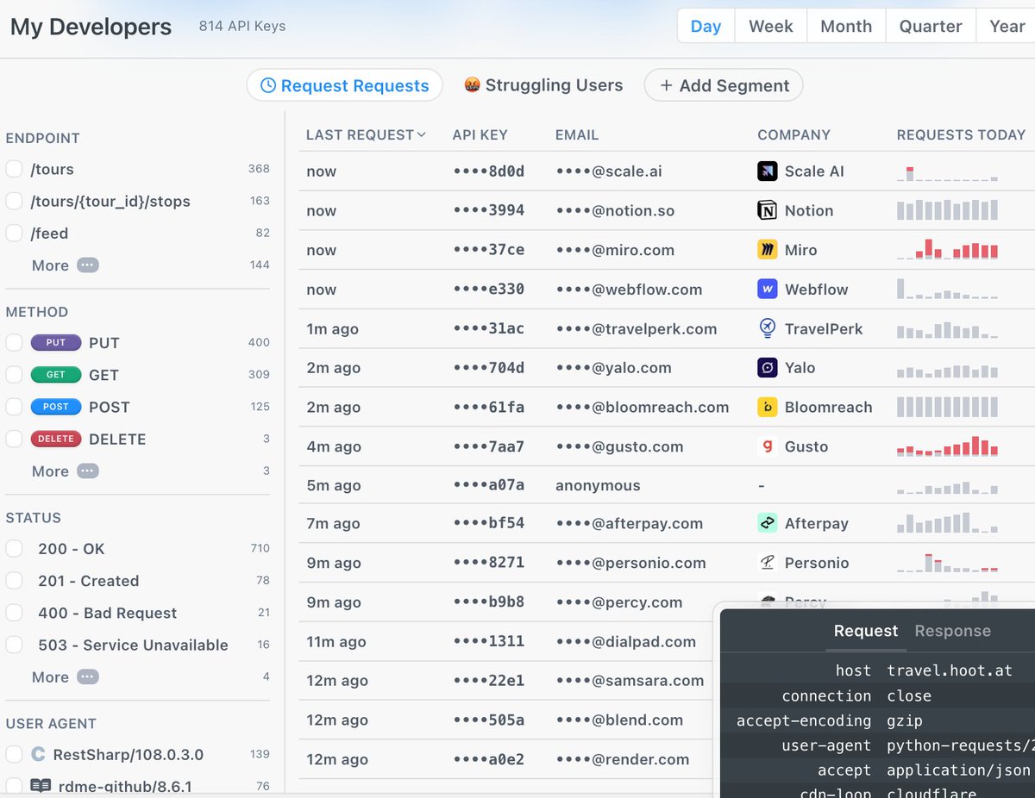
Task: Switch to the Week view tab
Action: click(x=770, y=26)
